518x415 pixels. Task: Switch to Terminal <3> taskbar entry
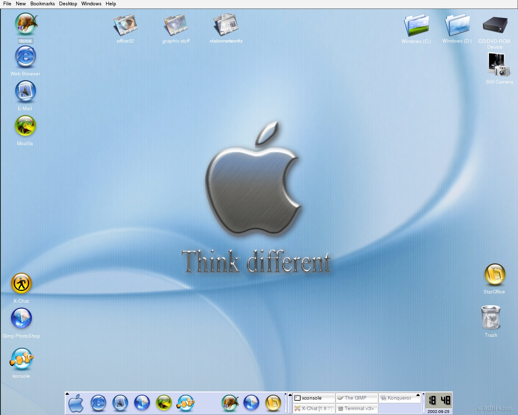pyautogui.click(x=357, y=409)
